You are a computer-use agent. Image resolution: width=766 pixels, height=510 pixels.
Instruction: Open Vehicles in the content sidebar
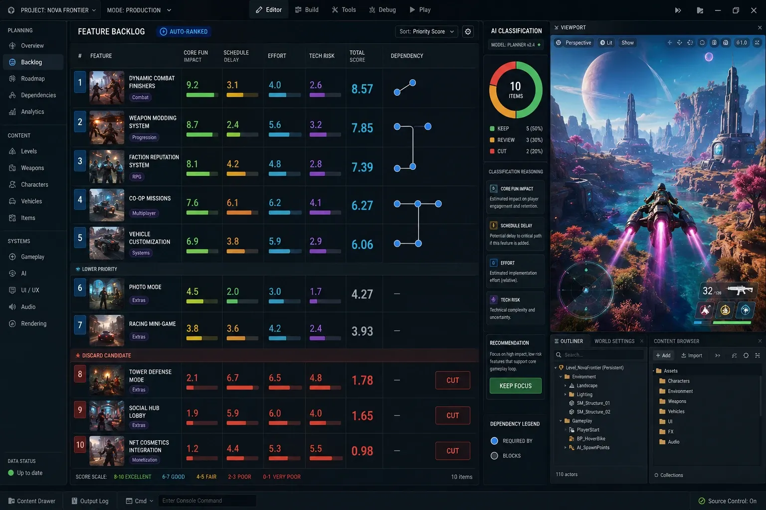coord(33,201)
